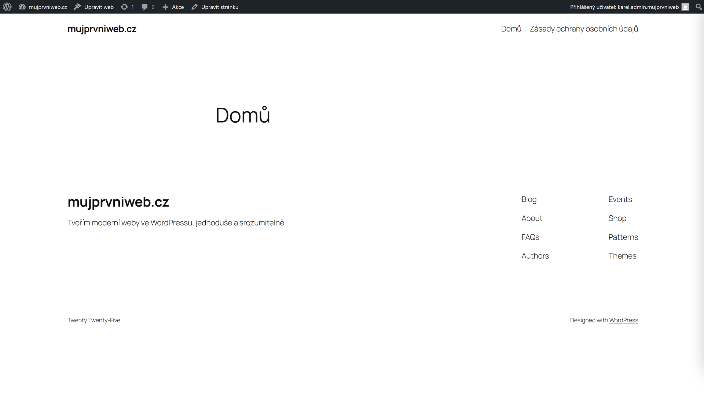Screen dimensions: 704x415
Task: Open the Domů navigation menu item
Action: (511, 29)
